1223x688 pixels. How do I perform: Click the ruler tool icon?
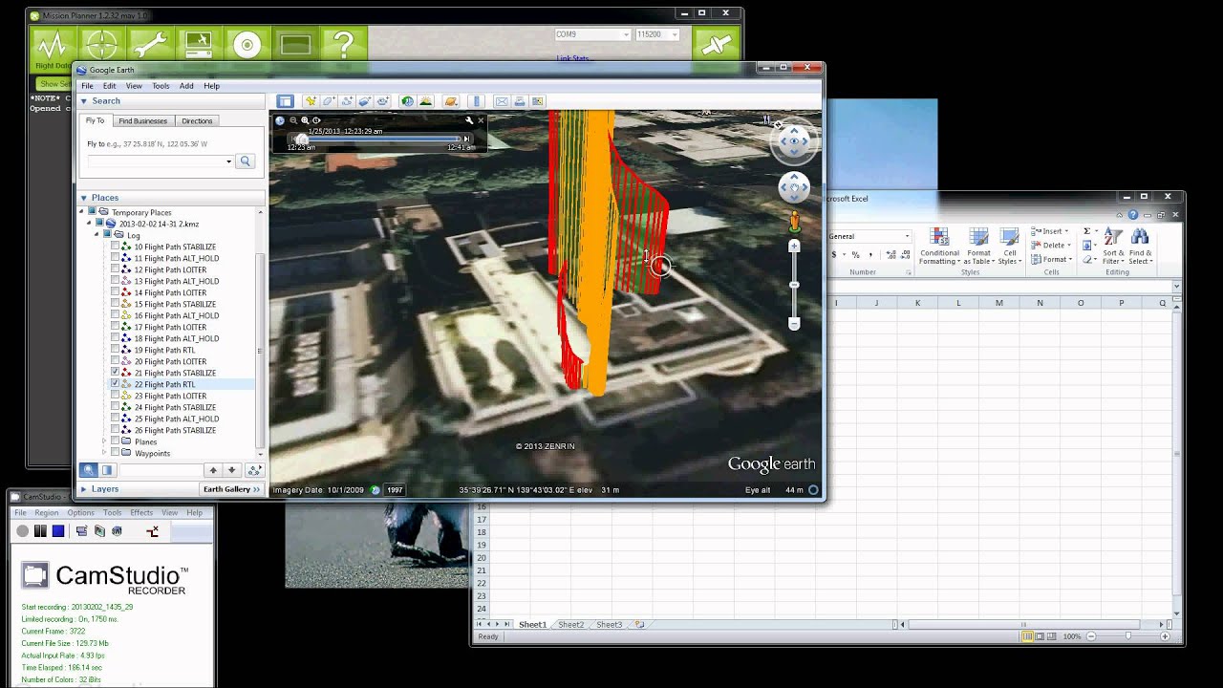point(477,101)
